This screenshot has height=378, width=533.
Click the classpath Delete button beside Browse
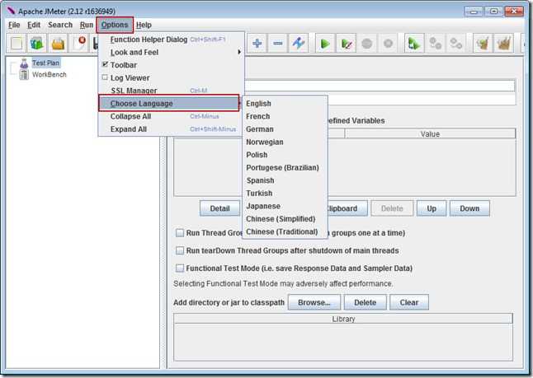pyautogui.click(x=365, y=302)
